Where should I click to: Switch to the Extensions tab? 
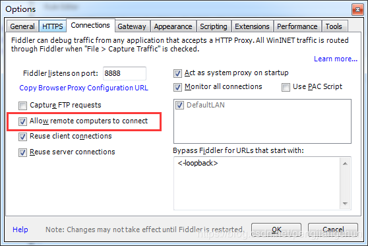pyautogui.click(x=252, y=26)
